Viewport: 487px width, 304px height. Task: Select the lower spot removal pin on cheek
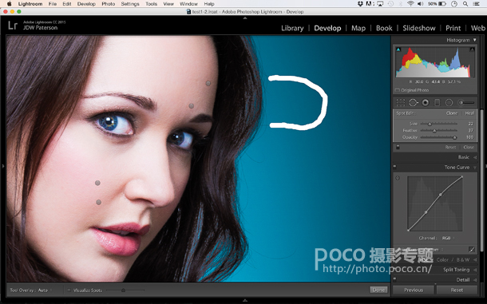click(x=99, y=202)
